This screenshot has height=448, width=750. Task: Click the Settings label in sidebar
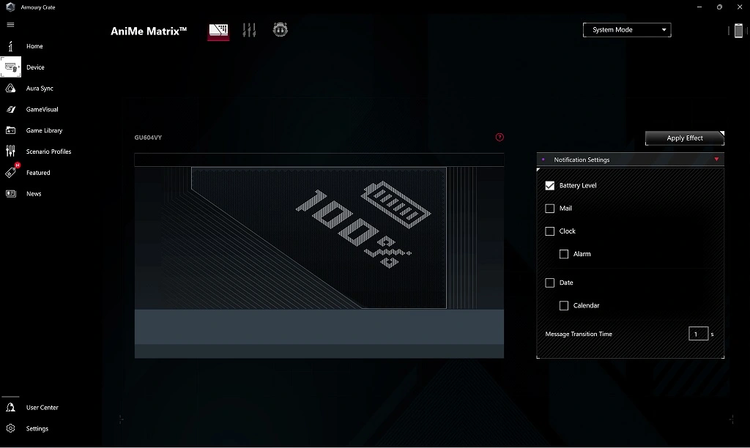(x=37, y=428)
